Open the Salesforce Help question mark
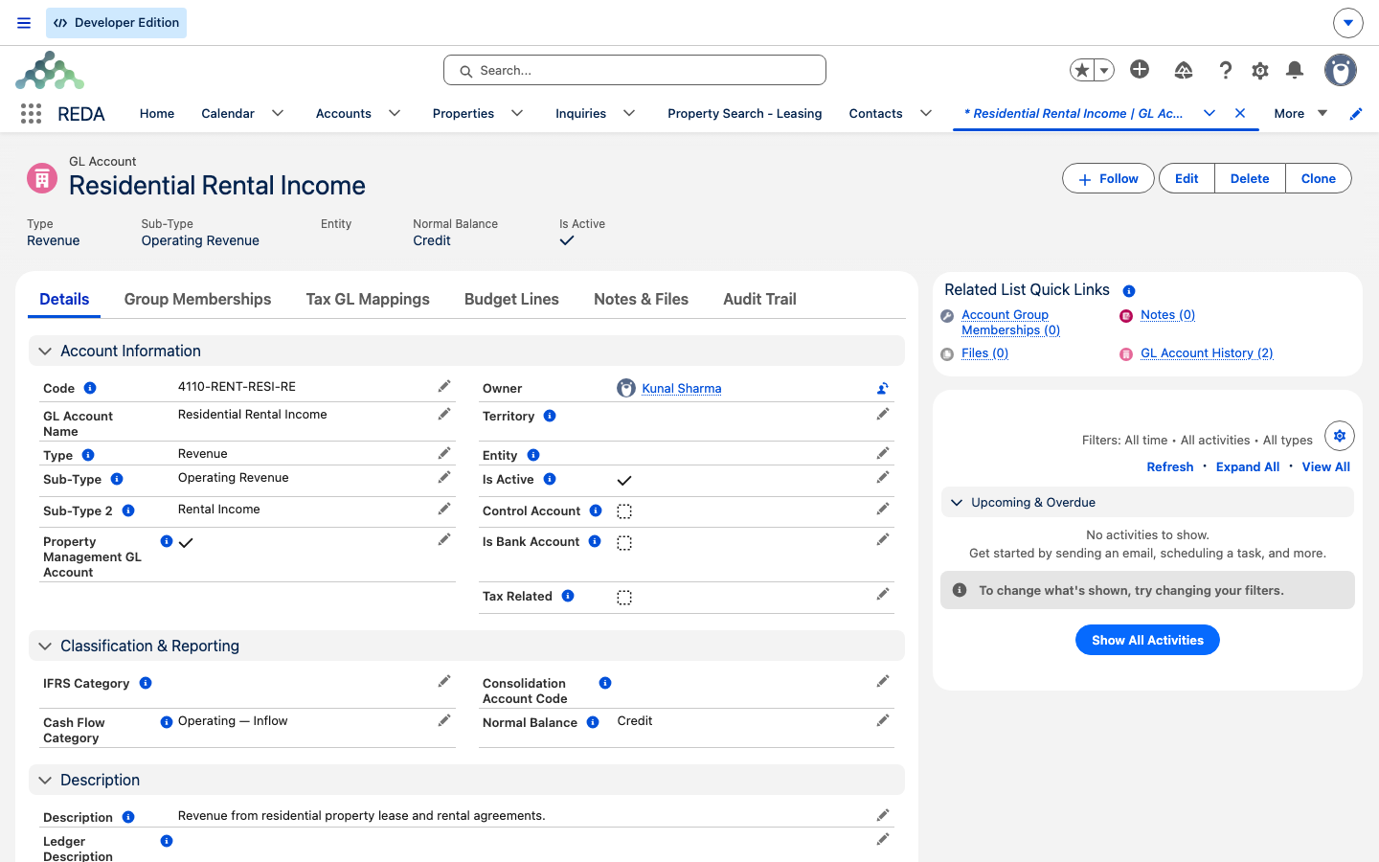The width and height of the screenshot is (1379, 862). [x=1225, y=70]
